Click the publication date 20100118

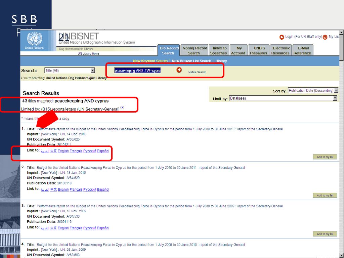click(x=64, y=183)
